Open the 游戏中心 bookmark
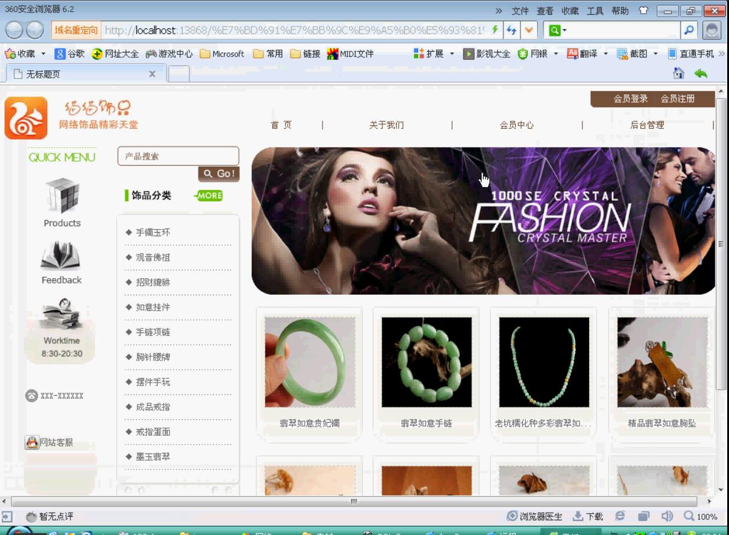729x535 pixels. click(170, 54)
